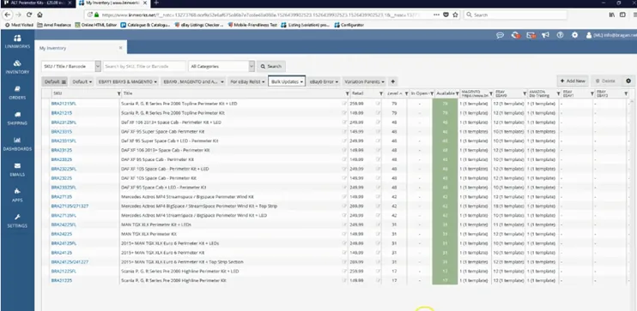Open SKU link BRA24125/241227
This screenshot has width=637, height=311.
pos(70,262)
